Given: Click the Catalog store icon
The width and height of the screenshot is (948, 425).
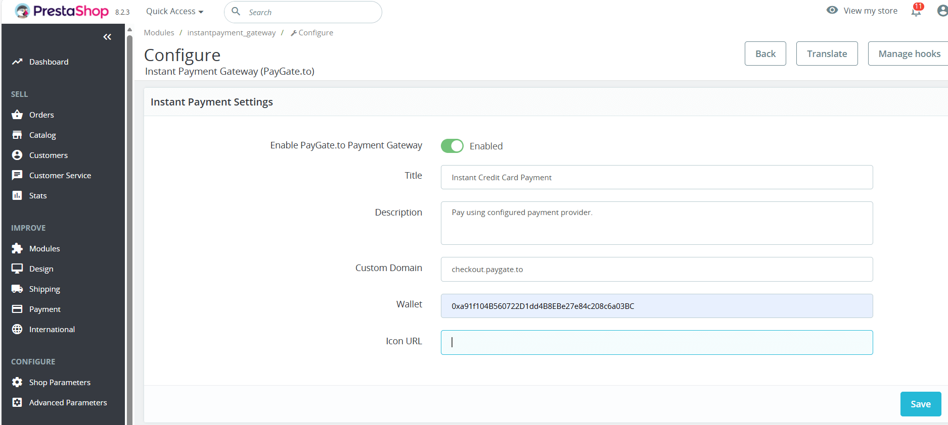Looking at the screenshot, I should 17,135.
